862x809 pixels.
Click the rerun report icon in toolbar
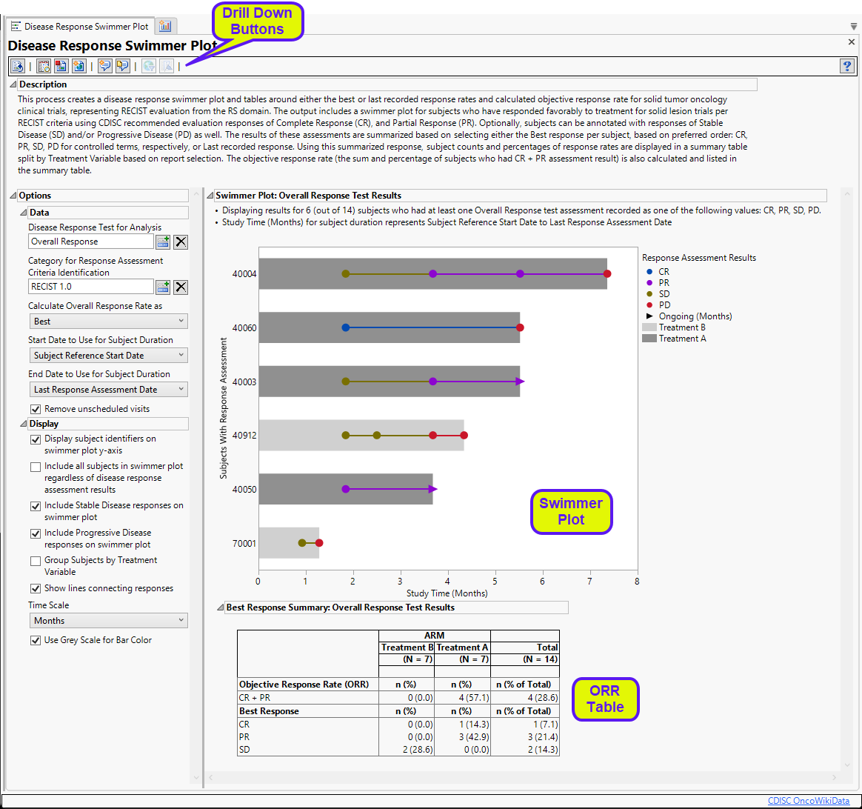pos(18,67)
